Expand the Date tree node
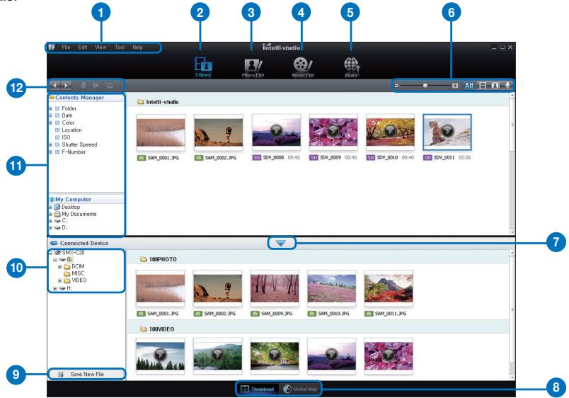 click(x=51, y=115)
